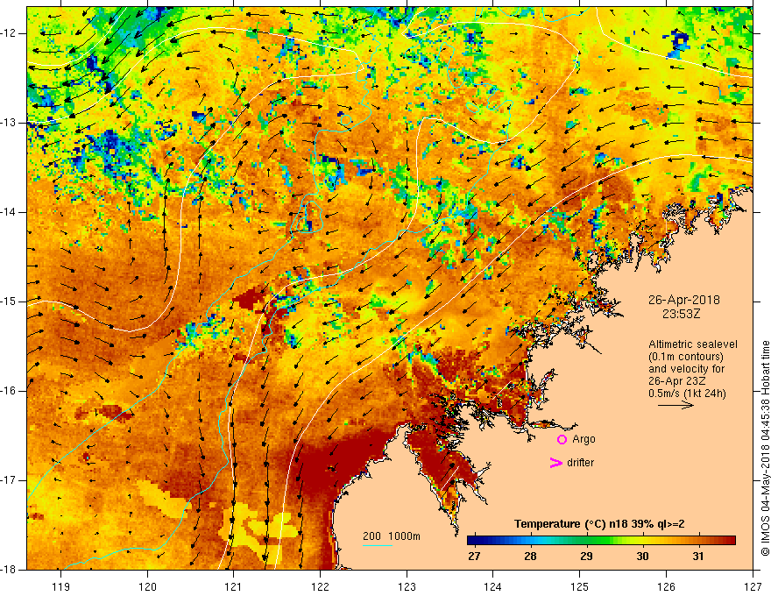Click longitude axis label 120
This screenshot has height=596, width=771.
point(147,586)
